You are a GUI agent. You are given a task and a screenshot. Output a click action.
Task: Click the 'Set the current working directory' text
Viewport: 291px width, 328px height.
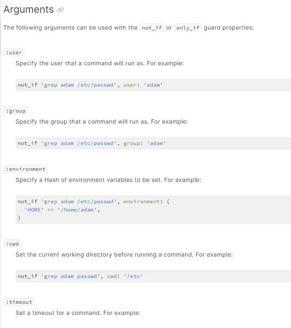(x=124, y=255)
